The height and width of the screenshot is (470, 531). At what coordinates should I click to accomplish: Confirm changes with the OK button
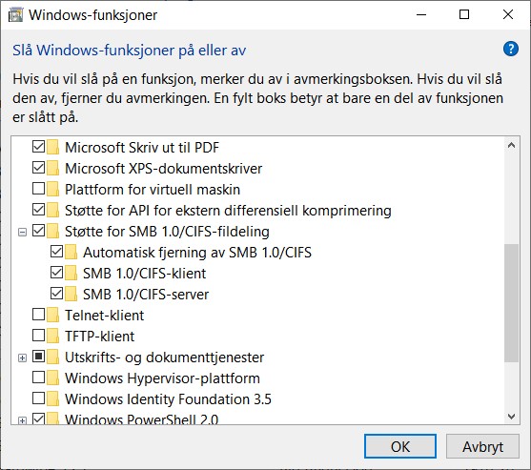(400, 446)
